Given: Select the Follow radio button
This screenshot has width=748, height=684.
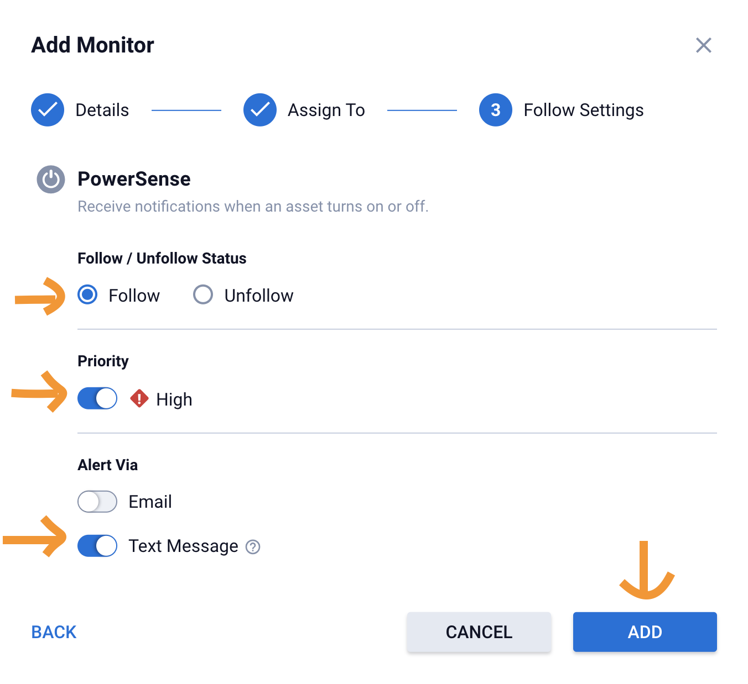Looking at the screenshot, I should click(x=88, y=295).
